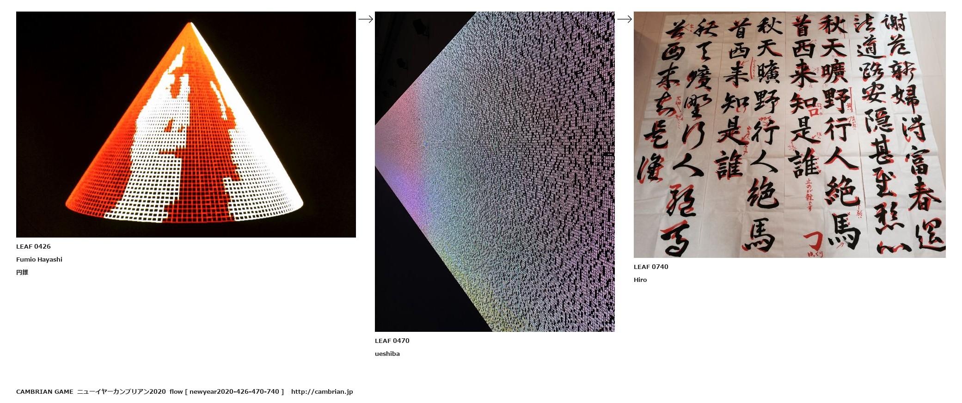Click author name ueshiba

[387, 354]
